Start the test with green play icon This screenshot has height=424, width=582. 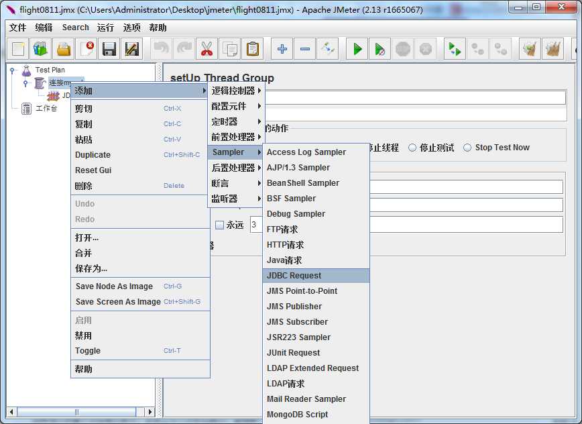click(x=357, y=49)
